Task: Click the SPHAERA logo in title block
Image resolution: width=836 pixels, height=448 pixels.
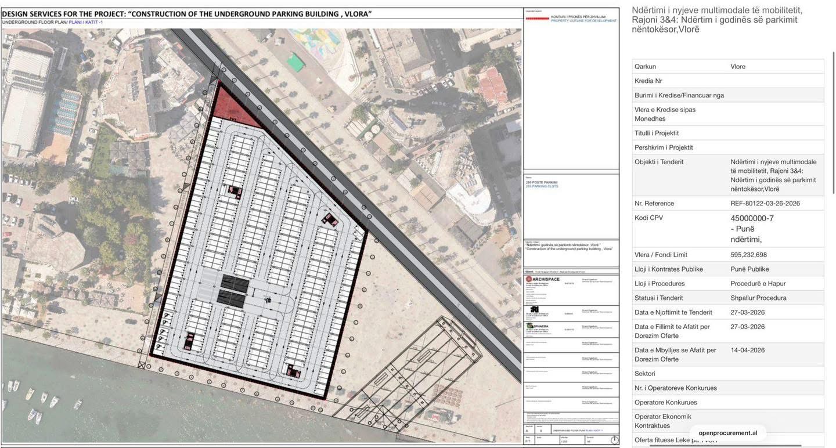Action: [538, 327]
